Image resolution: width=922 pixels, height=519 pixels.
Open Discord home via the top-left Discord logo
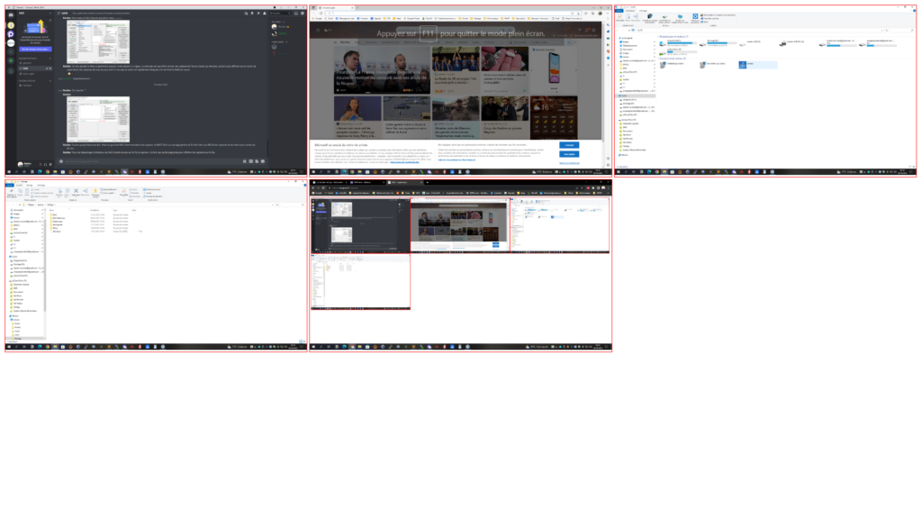(x=11, y=14)
